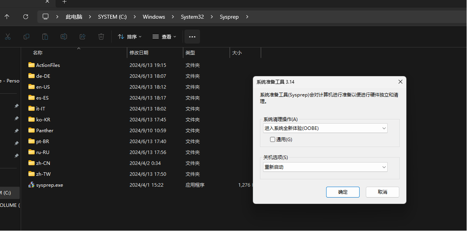Select the Panther folder icon

[x=32, y=130]
